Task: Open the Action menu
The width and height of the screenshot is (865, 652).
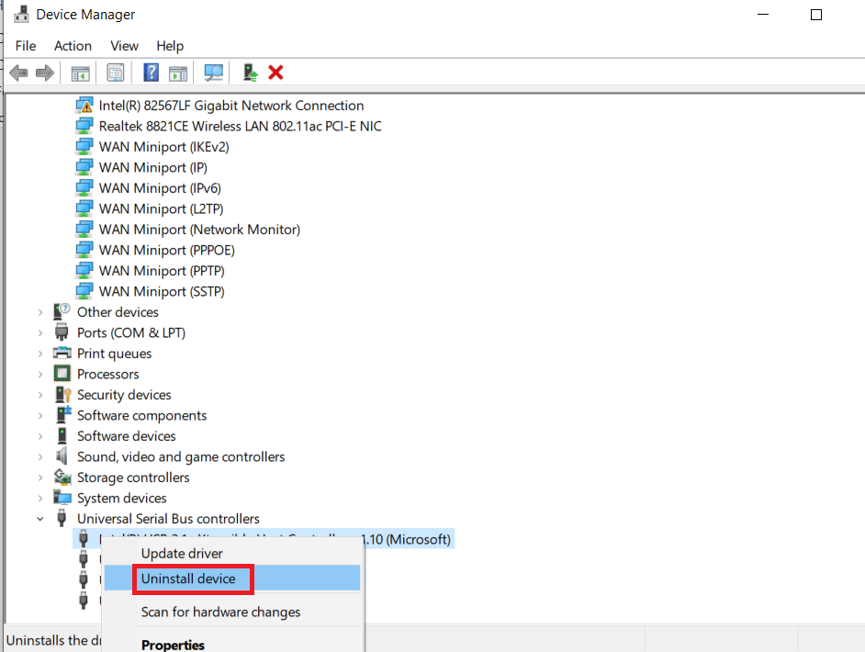Action: 73,46
